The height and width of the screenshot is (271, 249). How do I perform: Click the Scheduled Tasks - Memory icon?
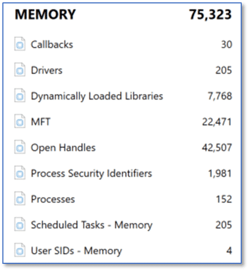pos(20,224)
